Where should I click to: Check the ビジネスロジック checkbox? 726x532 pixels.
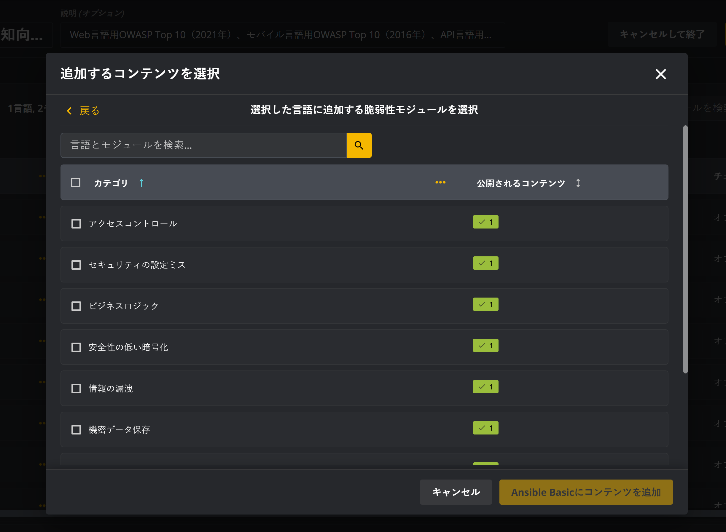pos(76,306)
